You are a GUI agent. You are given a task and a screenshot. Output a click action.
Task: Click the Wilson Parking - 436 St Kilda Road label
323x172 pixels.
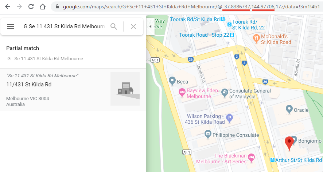click(x=205, y=119)
